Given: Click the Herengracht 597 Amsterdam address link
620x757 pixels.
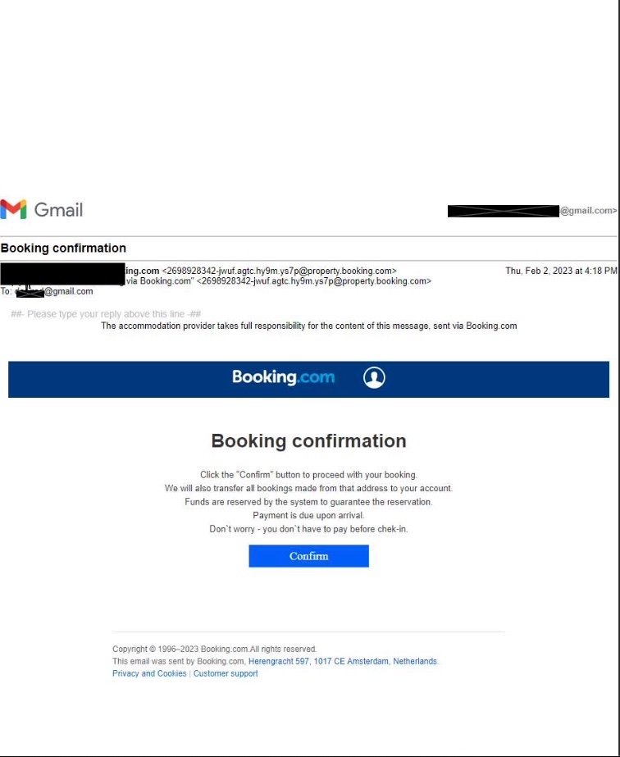Looking at the screenshot, I should (x=347, y=661).
